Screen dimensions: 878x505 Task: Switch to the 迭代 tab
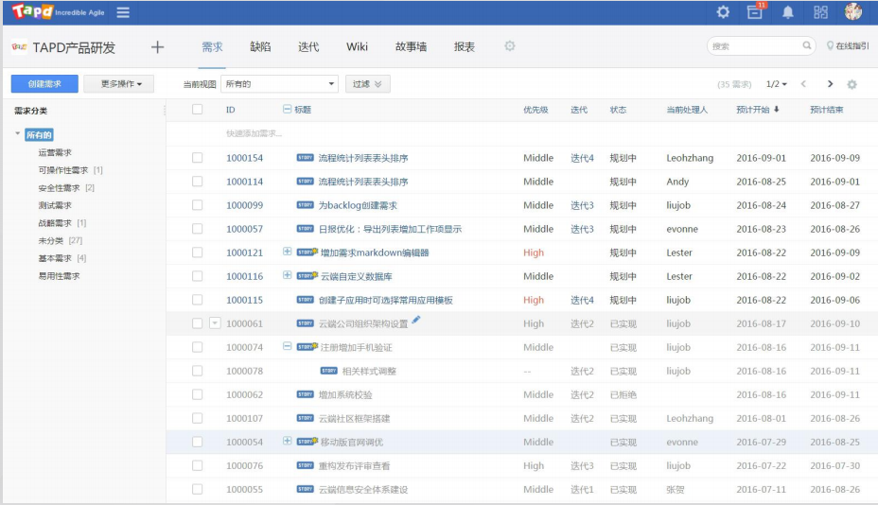[x=308, y=47]
